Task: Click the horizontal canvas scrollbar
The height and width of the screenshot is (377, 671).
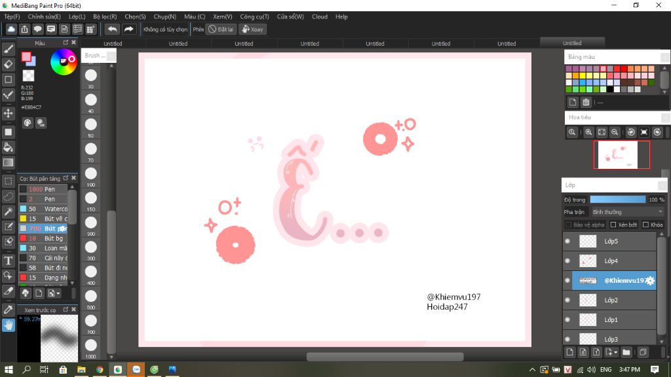Action: [x=385, y=357]
